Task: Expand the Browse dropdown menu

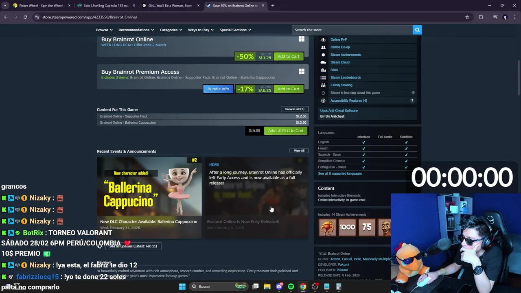Action: click(104, 30)
